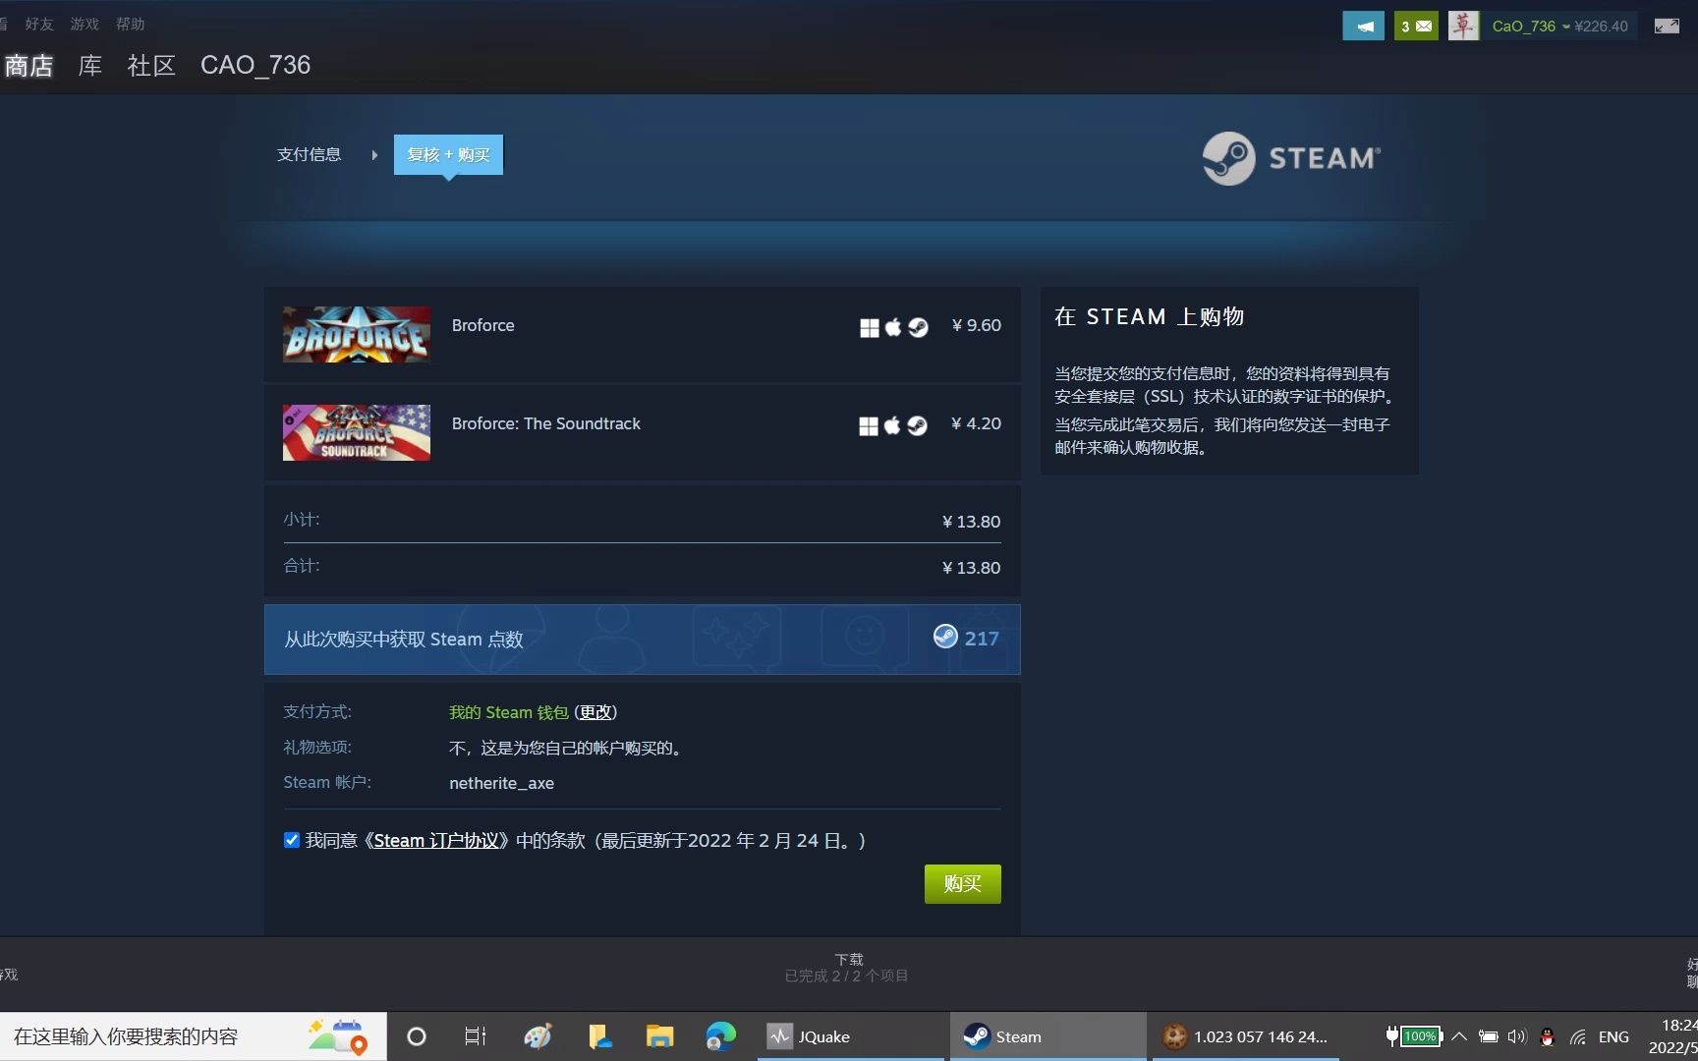The width and height of the screenshot is (1698, 1061).
Task: Click the 100% battery power icon
Action: [1413, 1035]
